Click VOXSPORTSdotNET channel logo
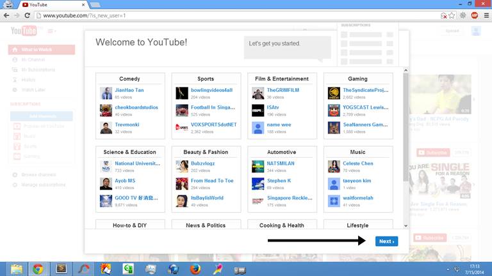Image resolution: width=492 pixels, height=276 pixels. 182,128
